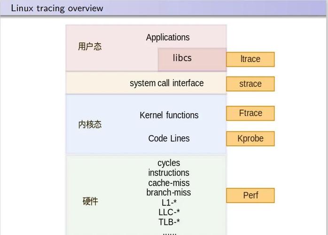Click the LLC-* entry
The image size is (328, 235).
(169, 212)
